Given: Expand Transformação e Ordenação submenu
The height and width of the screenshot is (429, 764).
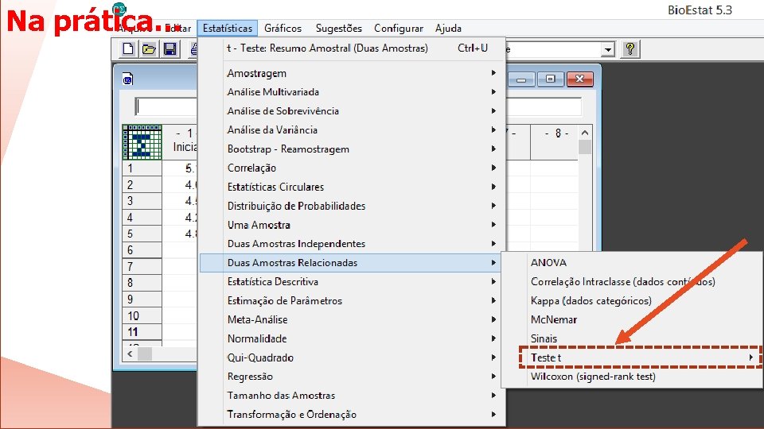Looking at the screenshot, I should tap(353, 415).
